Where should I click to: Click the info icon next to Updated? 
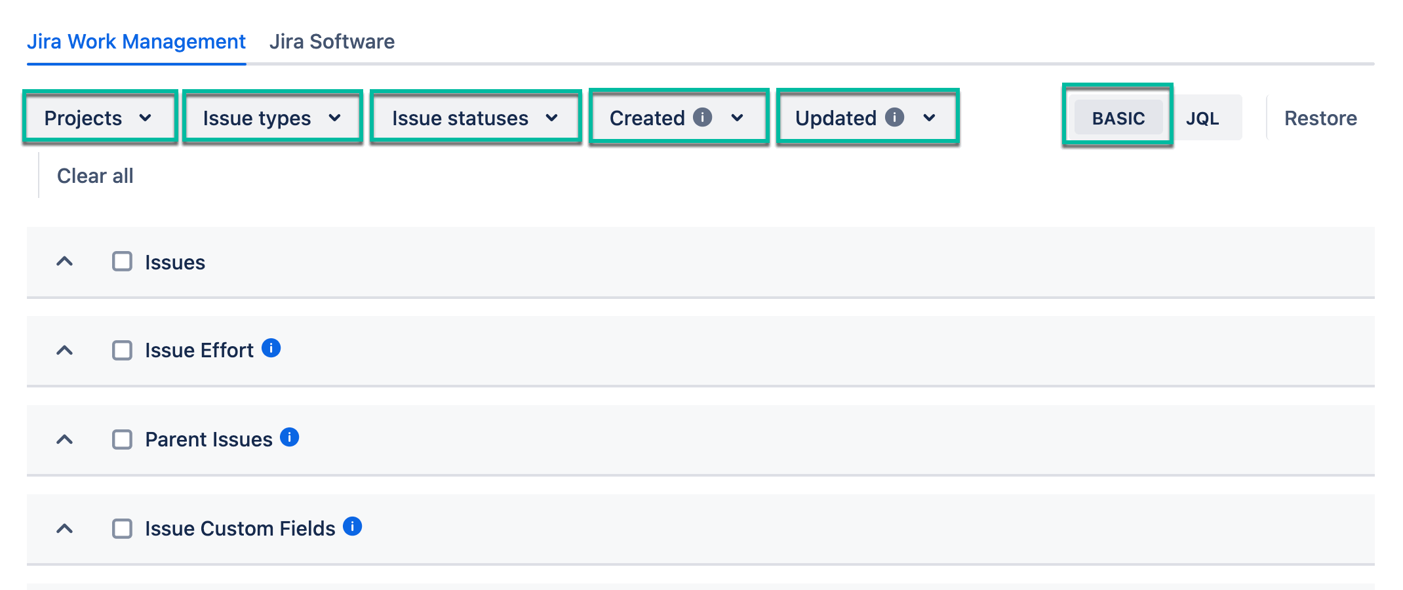(894, 117)
